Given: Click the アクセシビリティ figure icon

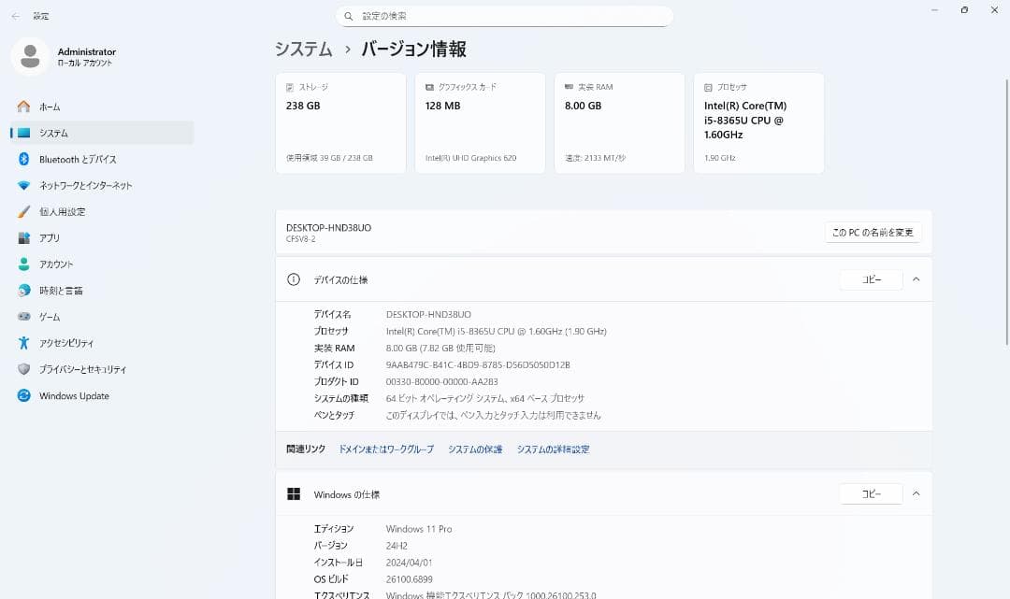Looking at the screenshot, I should 23,343.
